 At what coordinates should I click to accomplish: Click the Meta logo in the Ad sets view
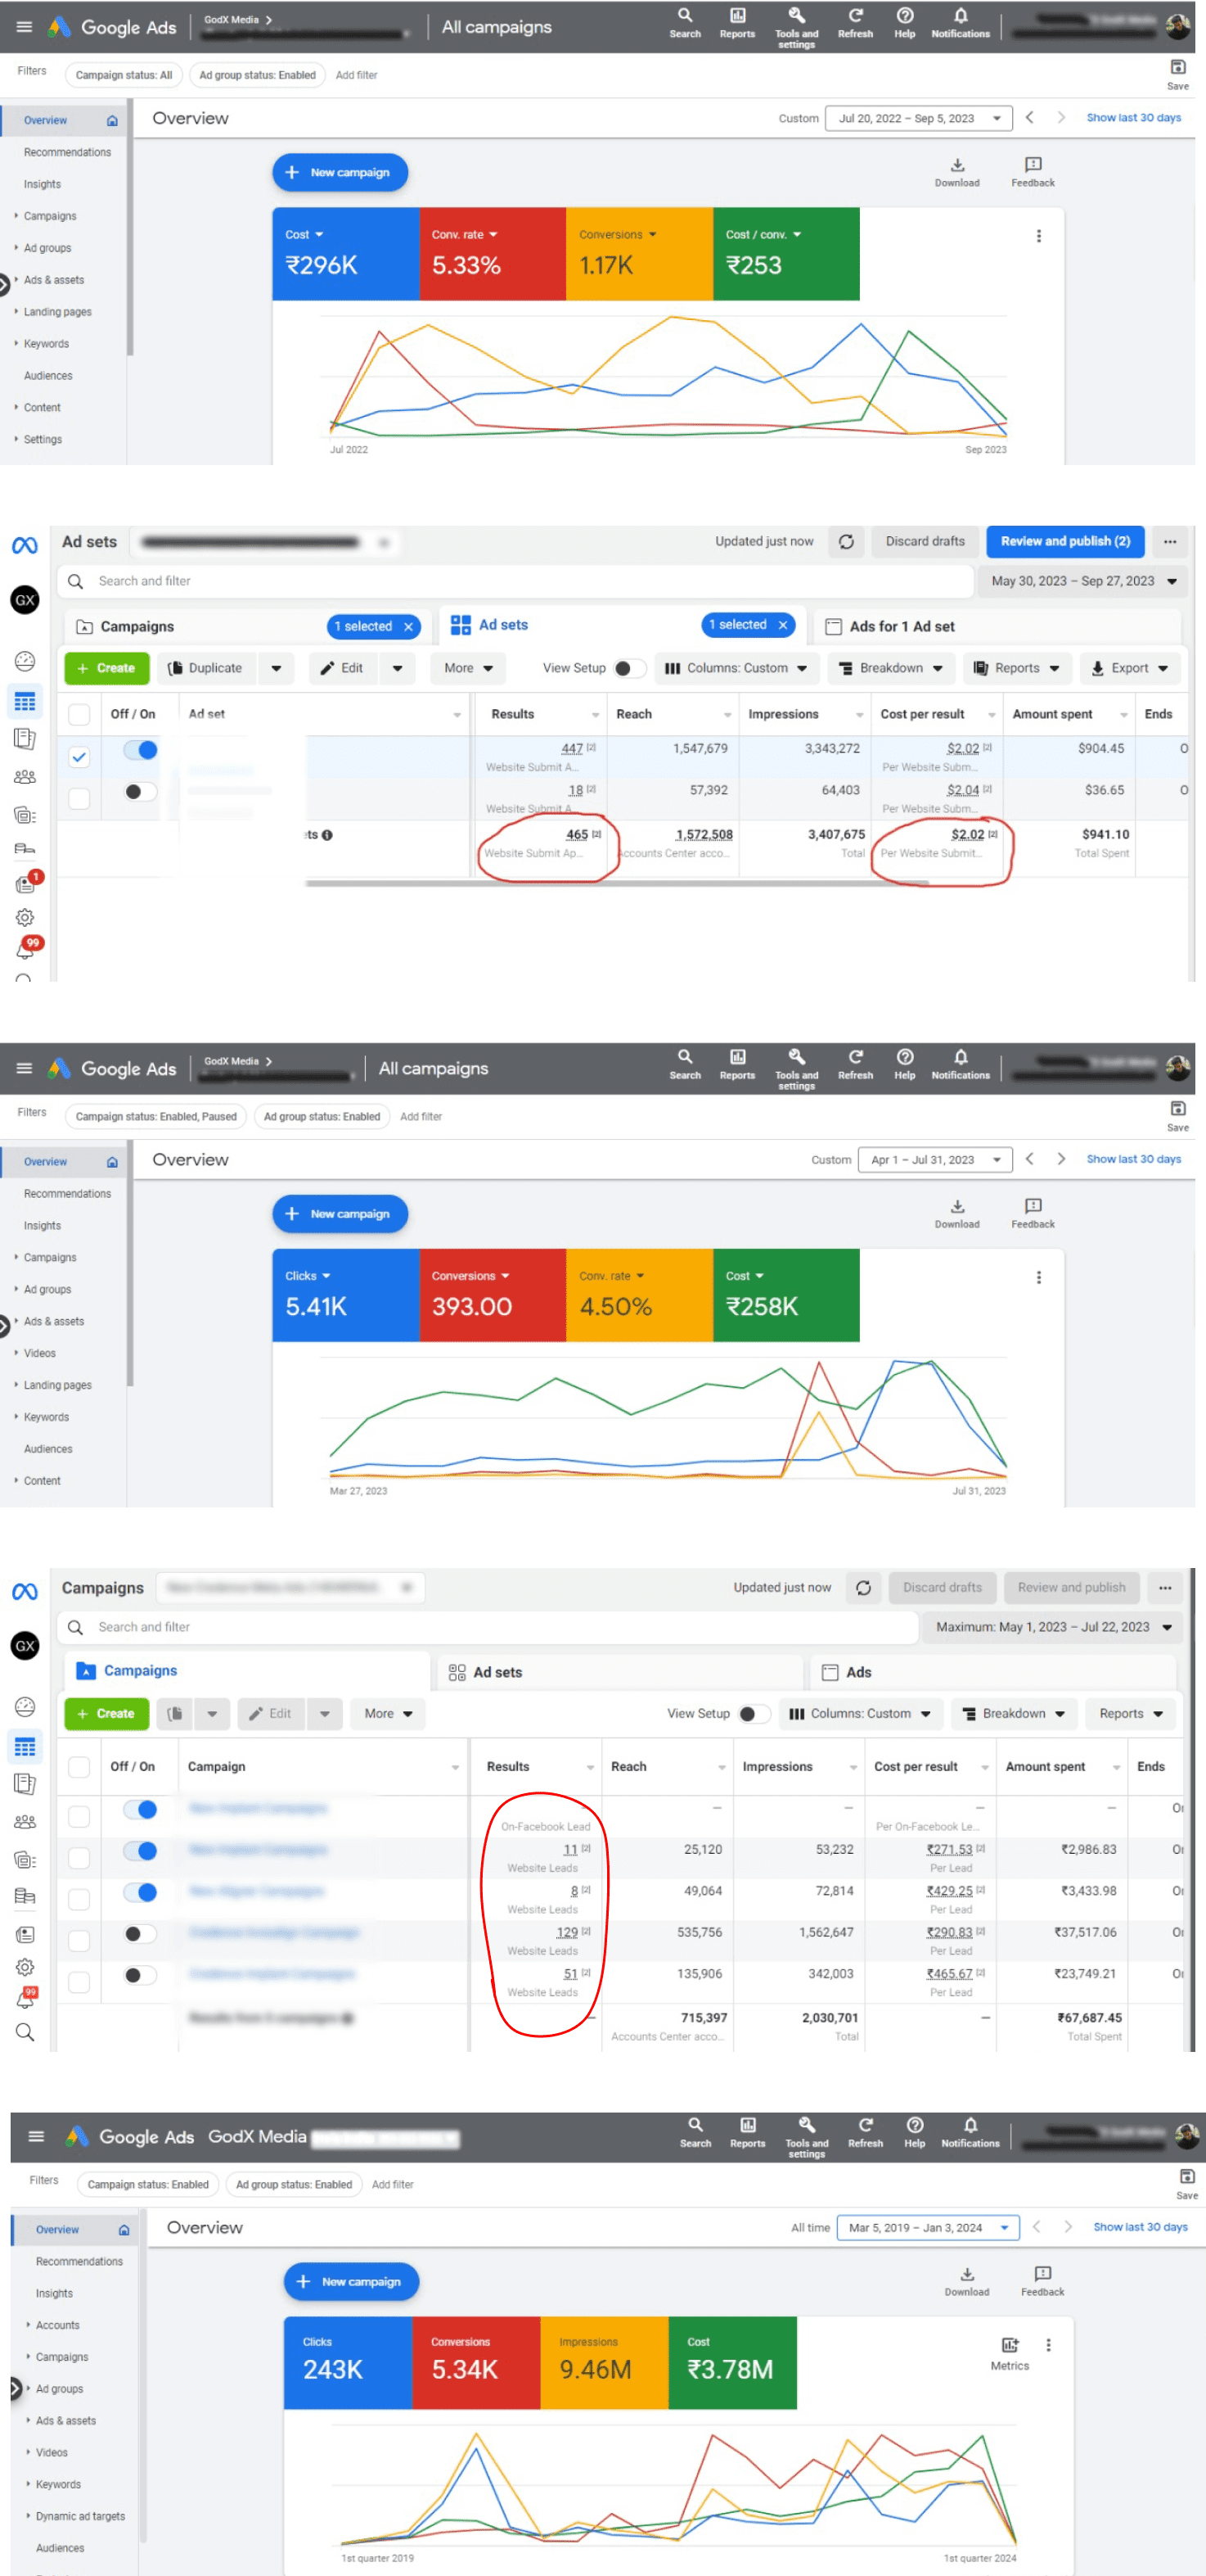[25, 545]
